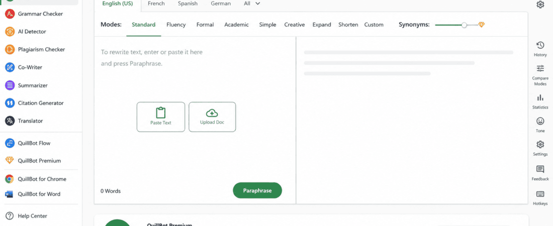553x226 pixels.
Task: Click the premium diamond at the Synonyms slider end
Action: tap(482, 25)
